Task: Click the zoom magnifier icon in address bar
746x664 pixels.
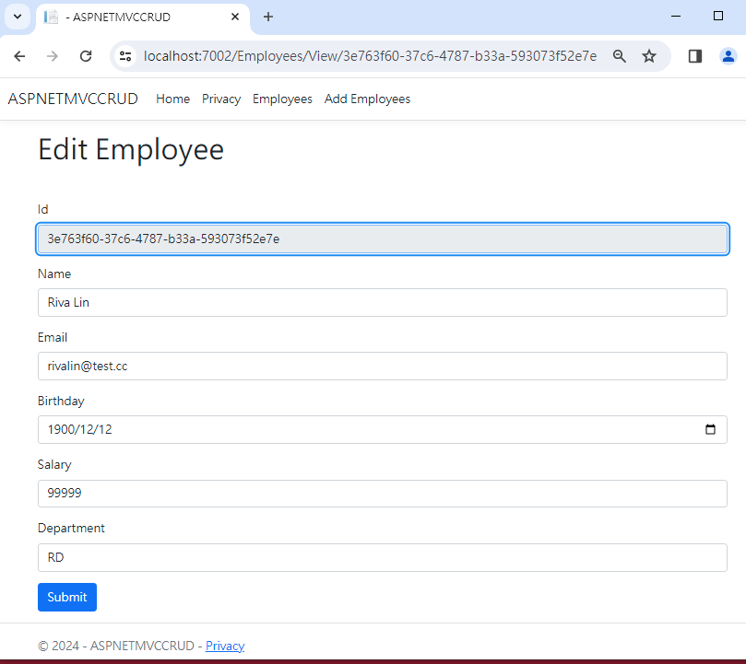Action: click(x=620, y=56)
